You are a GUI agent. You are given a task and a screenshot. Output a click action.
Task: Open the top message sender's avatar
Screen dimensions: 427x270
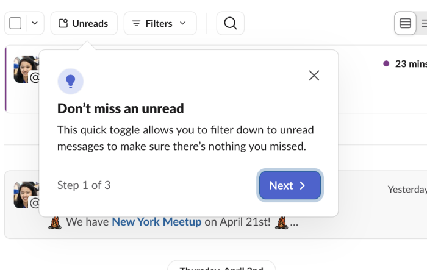point(26,68)
